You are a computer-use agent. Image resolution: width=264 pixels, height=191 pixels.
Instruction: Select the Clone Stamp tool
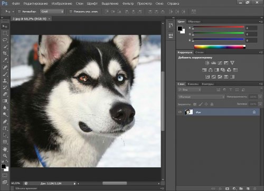[x=5, y=81]
